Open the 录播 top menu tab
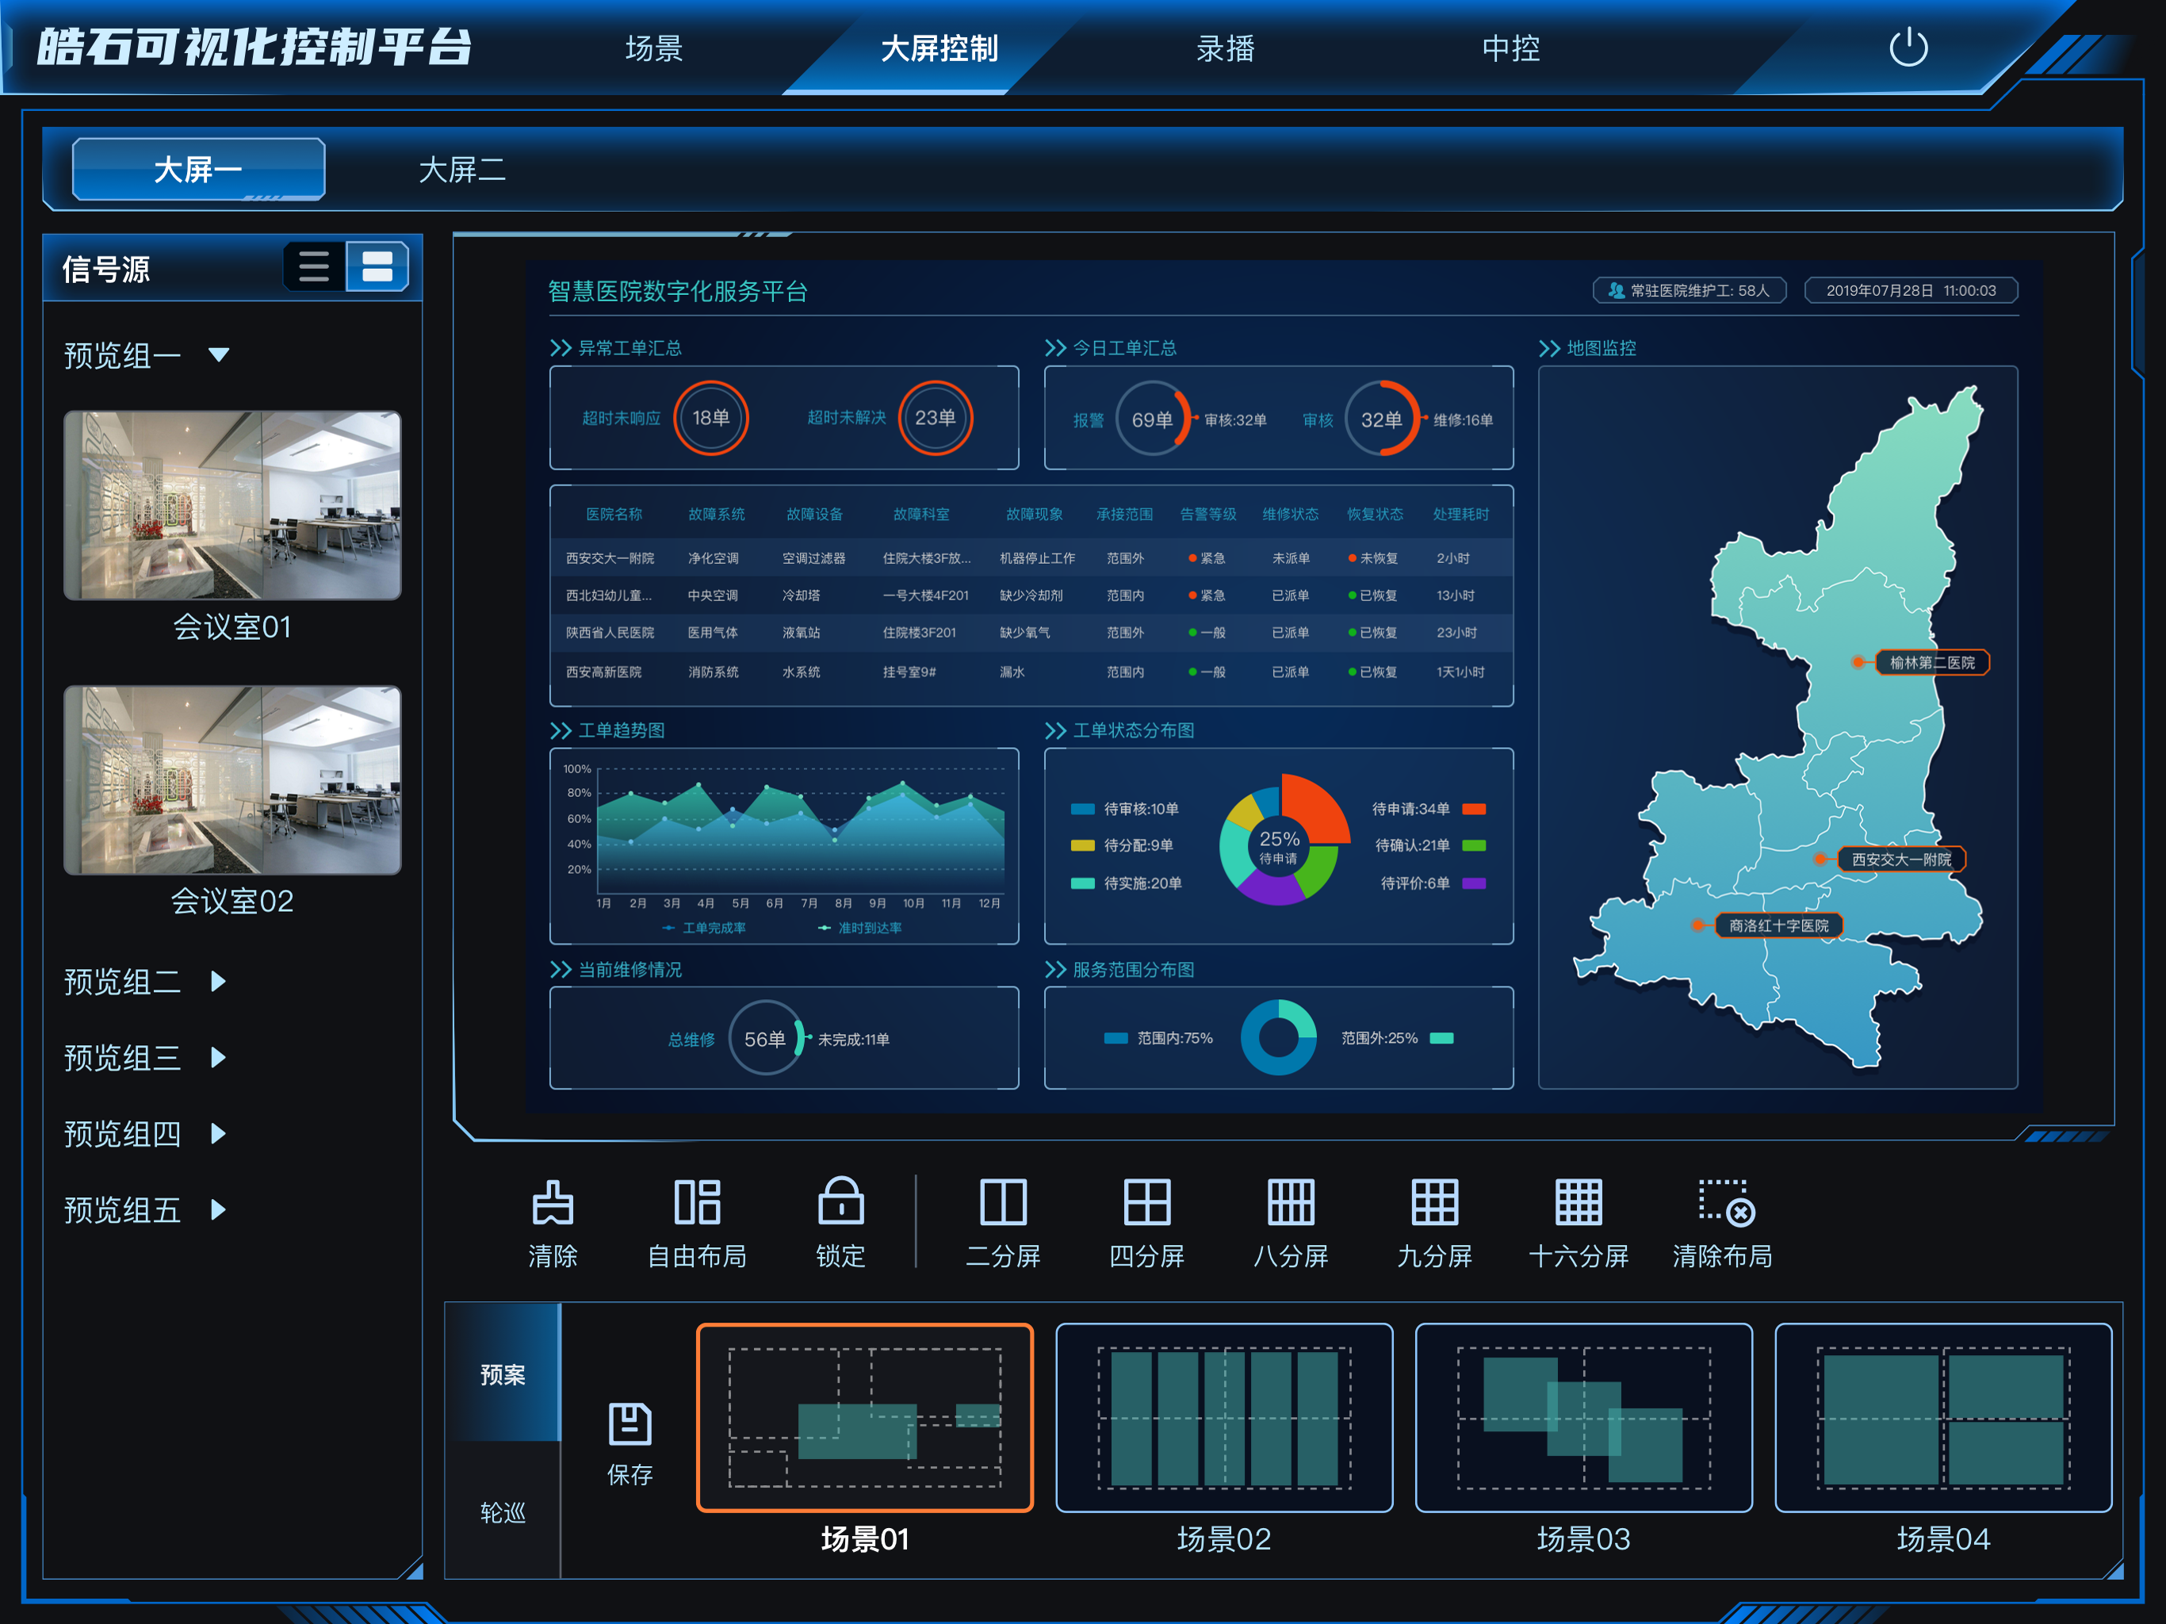This screenshot has height=1624, width=2166. (x=1224, y=48)
